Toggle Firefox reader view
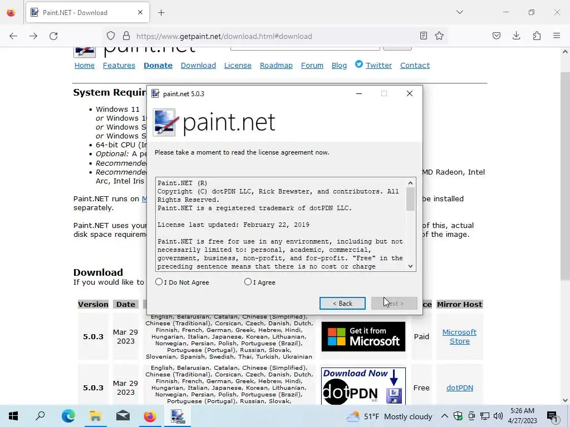The width and height of the screenshot is (570, 427). coord(424,36)
